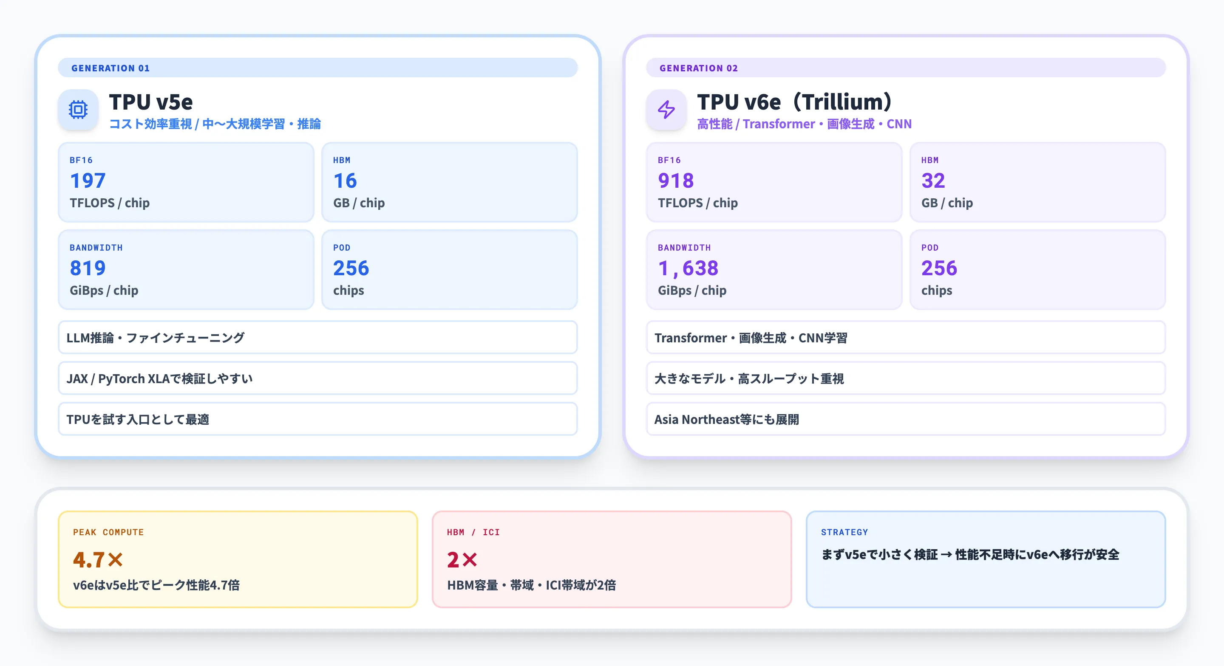
Task: Select the 32 GB HBM card
Action: pos(1037,182)
